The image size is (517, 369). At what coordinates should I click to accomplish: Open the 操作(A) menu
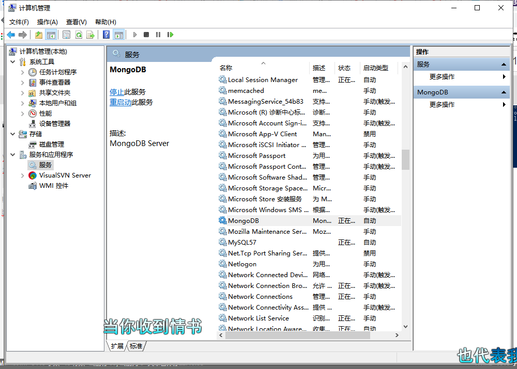point(48,22)
